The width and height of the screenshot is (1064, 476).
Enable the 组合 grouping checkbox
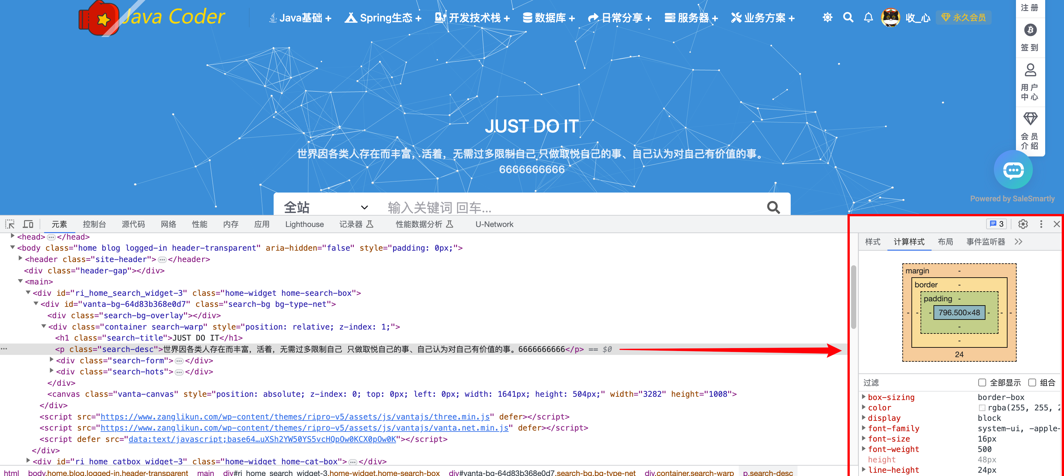click(x=1032, y=382)
